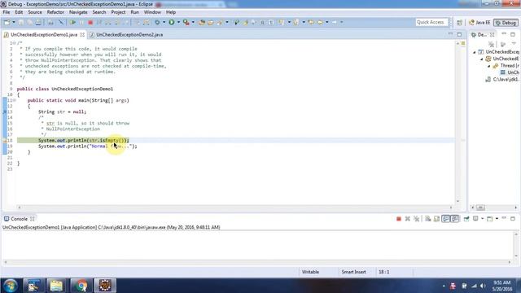The height and width of the screenshot is (293, 521).
Task: Open the Debug view menu triangle
Action: point(514,44)
